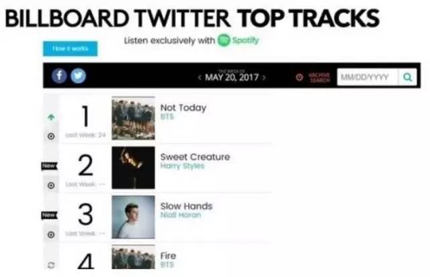Click the target icon beside Slow Hands
430x277 pixels.
click(51, 235)
